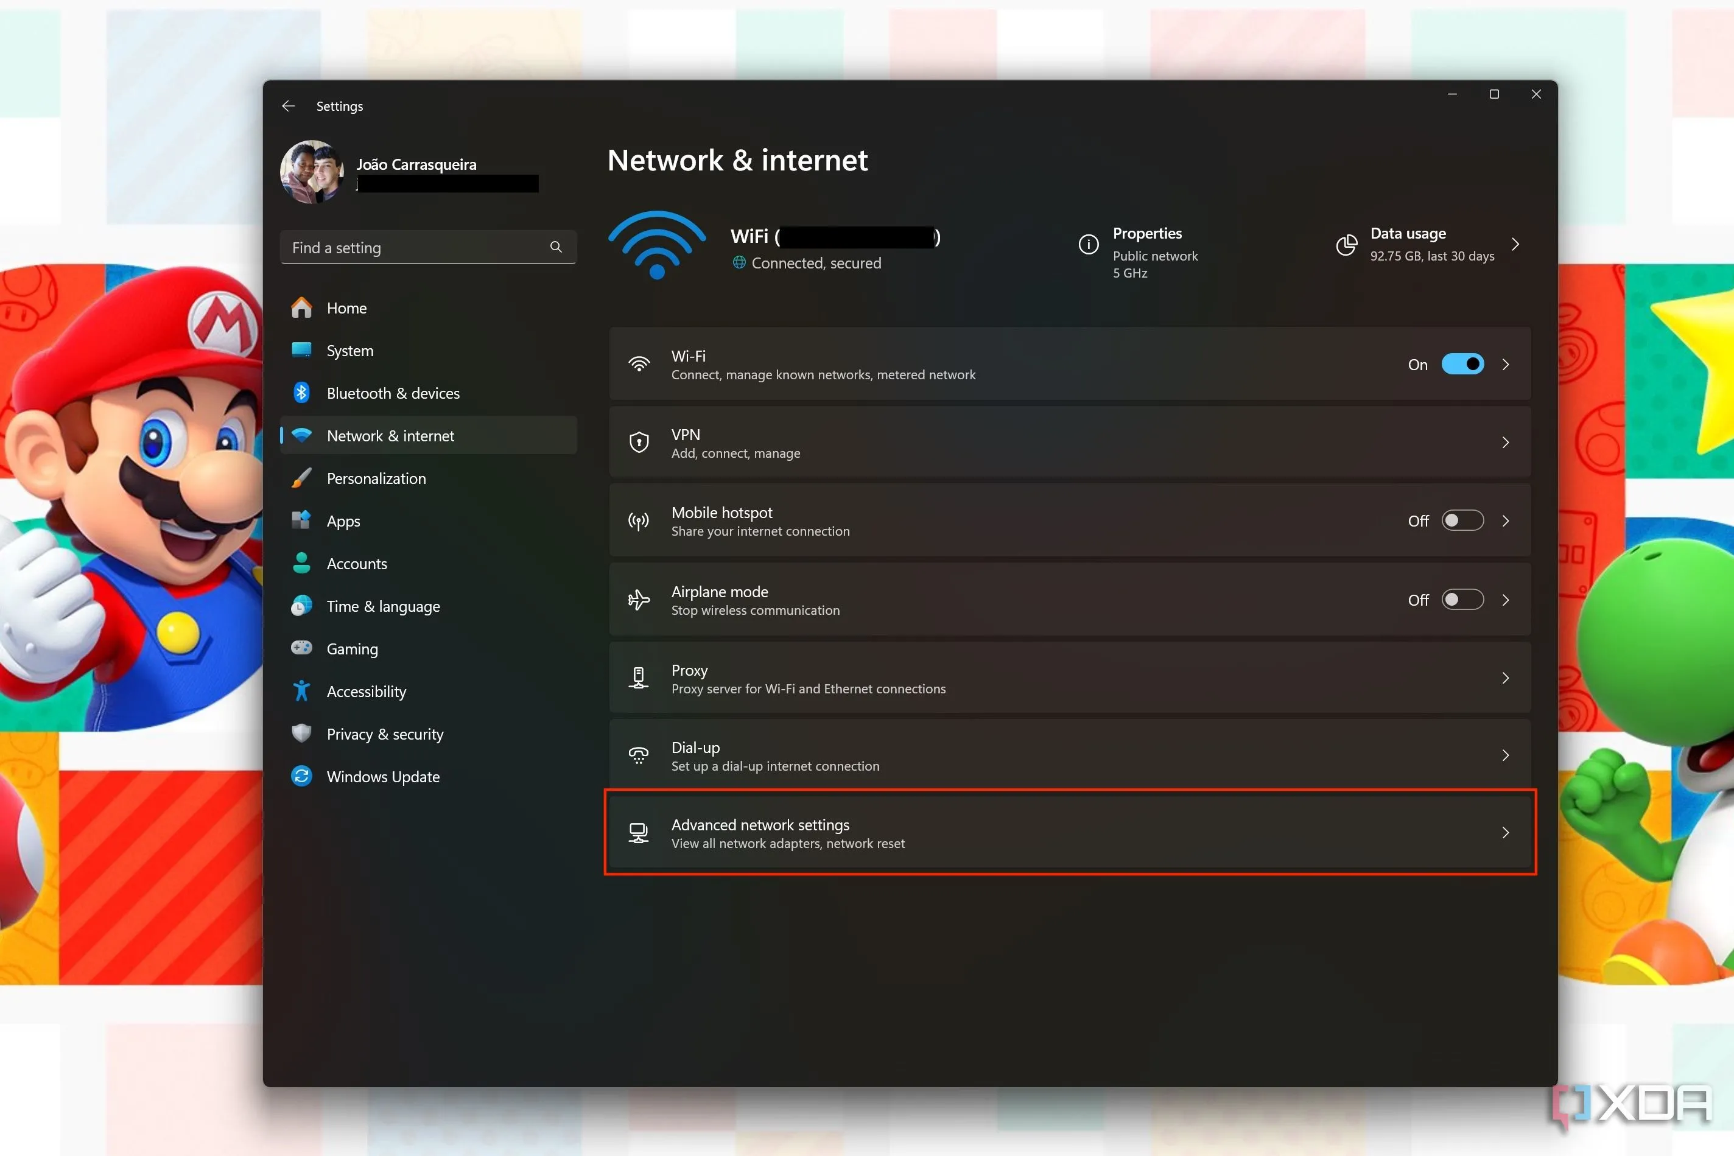Click the Dial-up phone icon
This screenshot has width=1734, height=1156.
point(639,755)
